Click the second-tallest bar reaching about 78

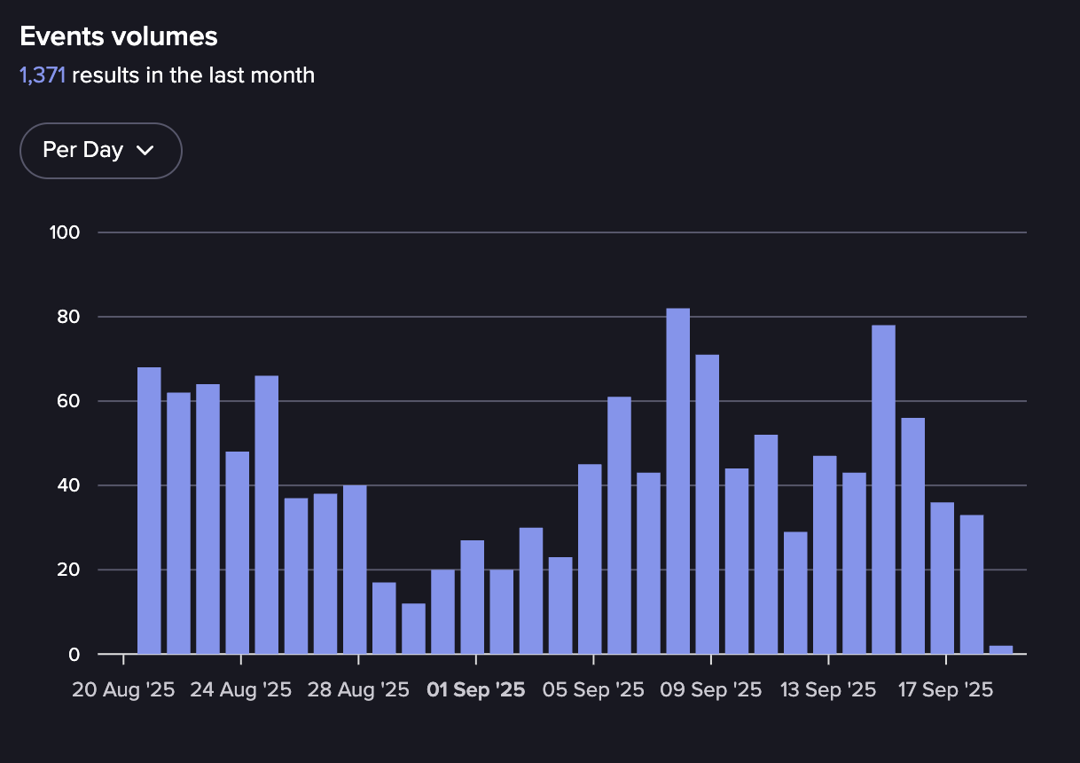pyautogui.click(x=883, y=490)
